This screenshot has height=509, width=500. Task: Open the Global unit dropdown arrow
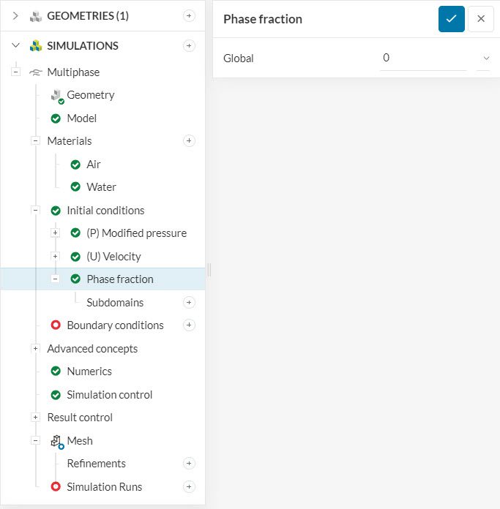tap(485, 58)
